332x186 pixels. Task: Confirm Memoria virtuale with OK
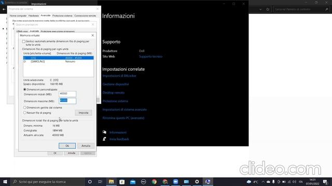(x=67, y=146)
